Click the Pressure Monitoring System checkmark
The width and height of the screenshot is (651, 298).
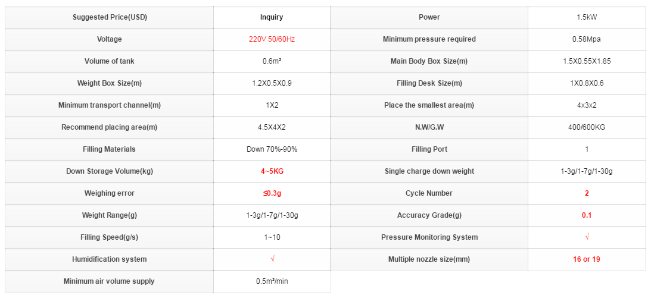click(x=587, y=237)
